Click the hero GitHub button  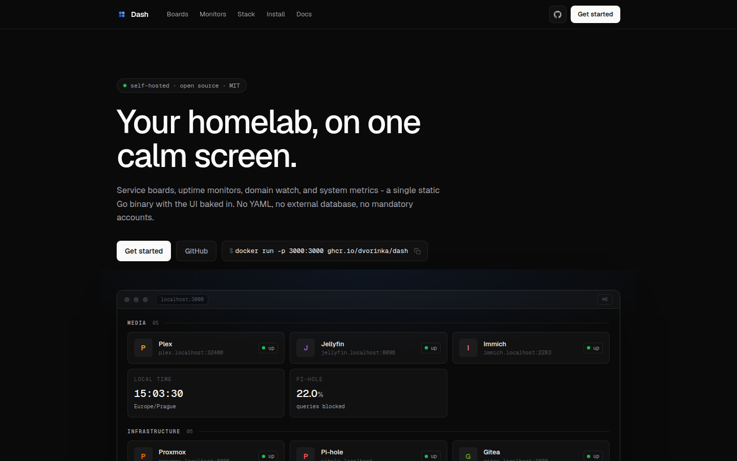coord(197,251)
